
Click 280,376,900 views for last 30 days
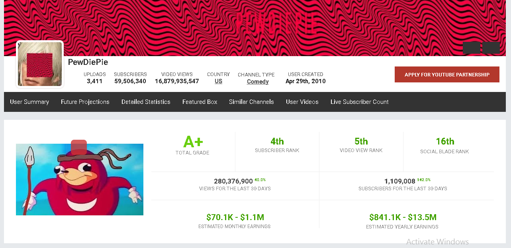pyautogui.click(x=233, y=181)
